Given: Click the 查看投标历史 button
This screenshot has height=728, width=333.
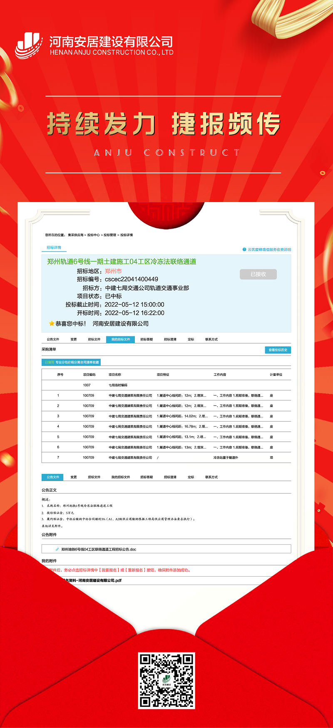Looking at the screenshot, I should point(278,350).
